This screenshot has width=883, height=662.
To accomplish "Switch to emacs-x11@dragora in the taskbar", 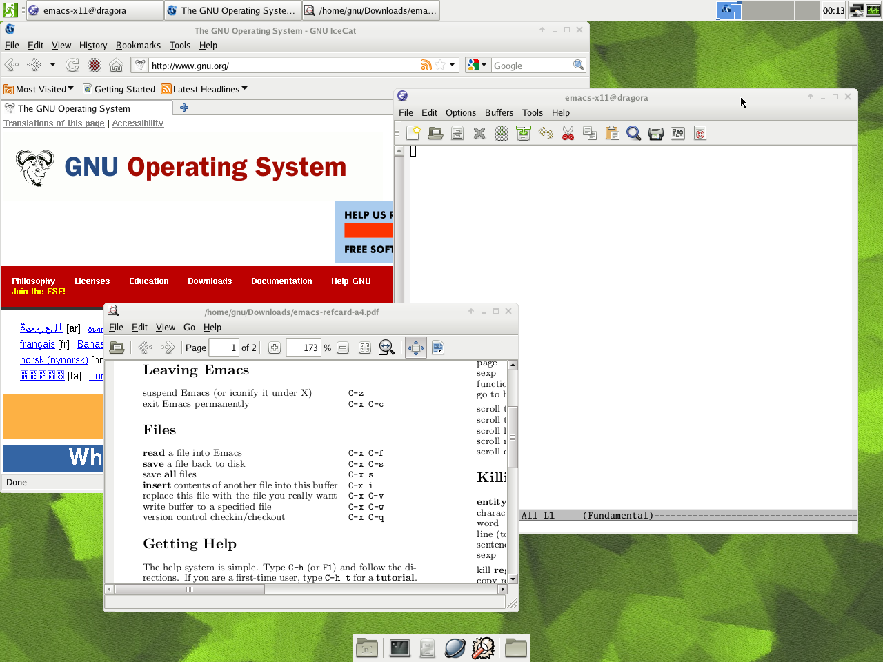I will tap(94, 10).
